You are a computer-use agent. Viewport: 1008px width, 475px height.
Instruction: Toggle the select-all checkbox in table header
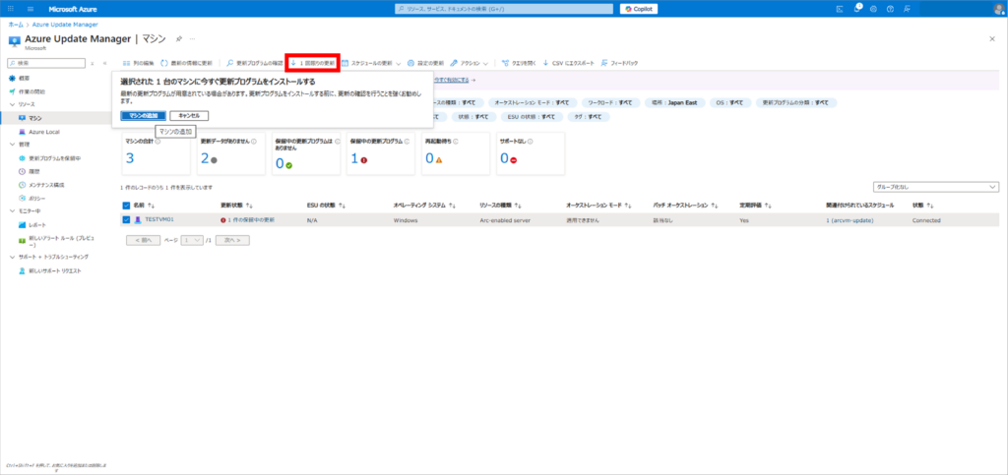tap(125, 206)
